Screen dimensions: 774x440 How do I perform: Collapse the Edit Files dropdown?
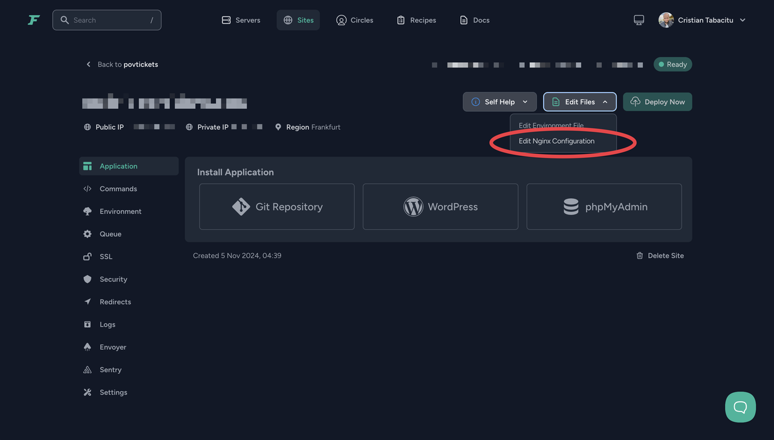point(579,102)
